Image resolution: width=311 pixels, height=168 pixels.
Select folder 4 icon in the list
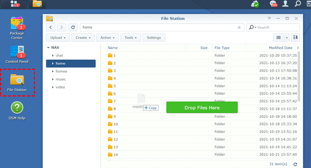click(x=110, y=78)
